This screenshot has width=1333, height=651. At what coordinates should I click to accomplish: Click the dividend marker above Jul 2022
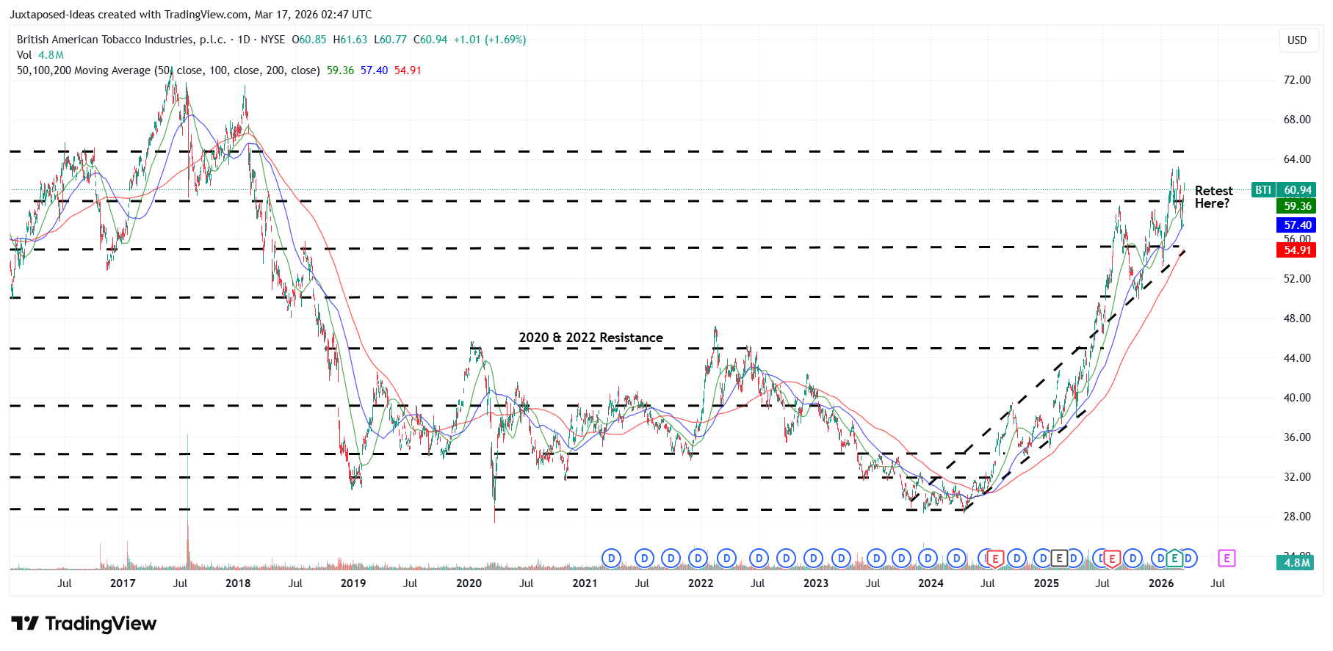tap(759, 559)
